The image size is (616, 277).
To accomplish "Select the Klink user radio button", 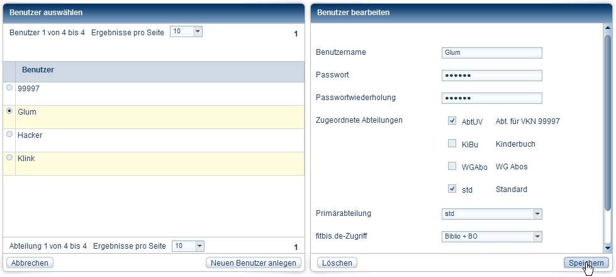I will tap(9, 158).
